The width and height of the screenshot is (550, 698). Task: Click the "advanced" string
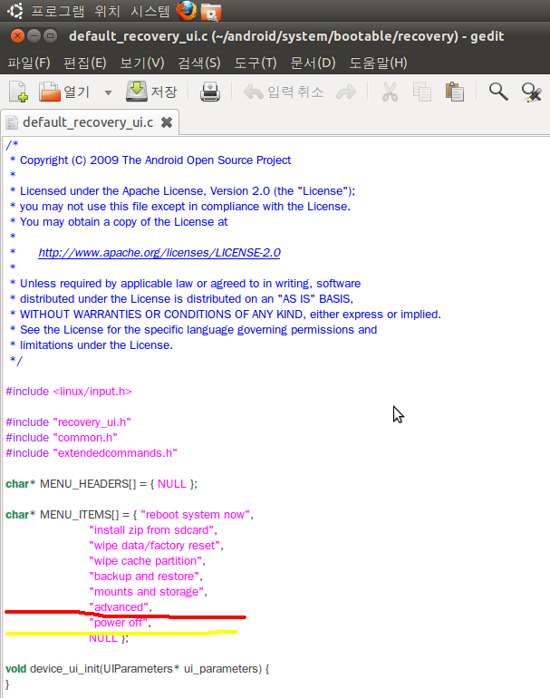119,607
